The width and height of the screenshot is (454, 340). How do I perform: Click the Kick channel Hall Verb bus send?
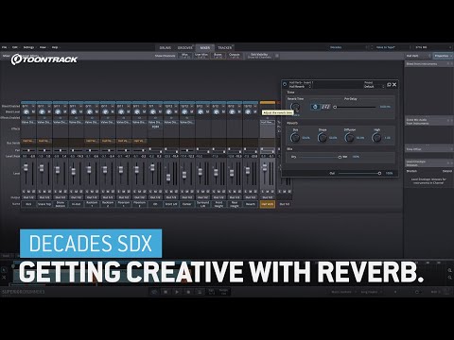[x=28, y=141]
